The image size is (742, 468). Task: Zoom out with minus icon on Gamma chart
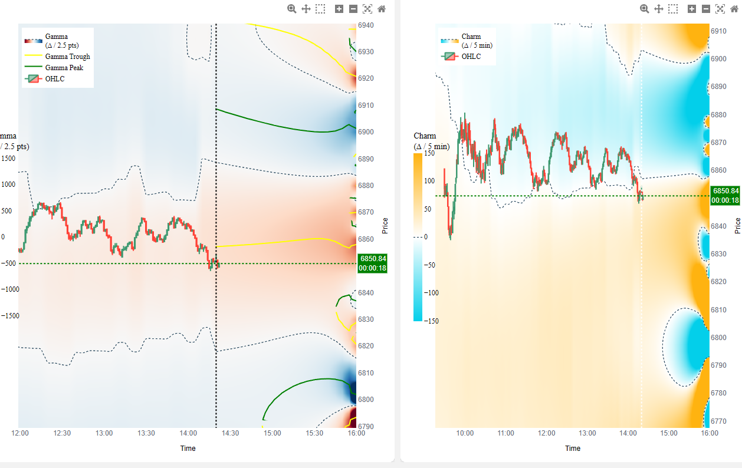coord(353,9)
